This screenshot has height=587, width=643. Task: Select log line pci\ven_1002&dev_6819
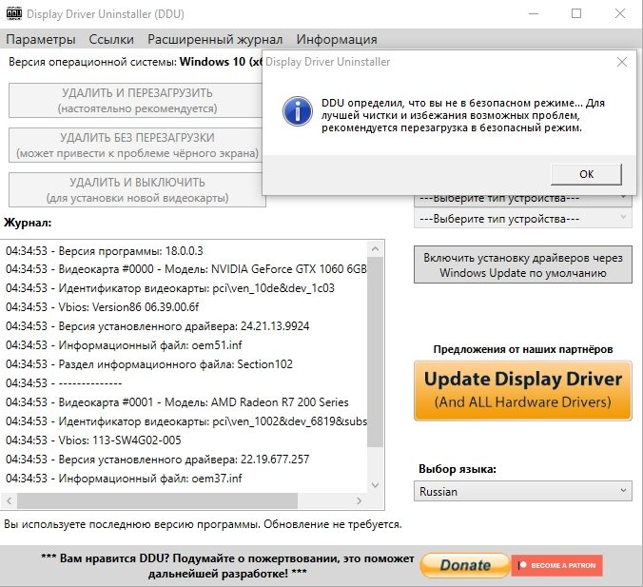click(185, 421)
